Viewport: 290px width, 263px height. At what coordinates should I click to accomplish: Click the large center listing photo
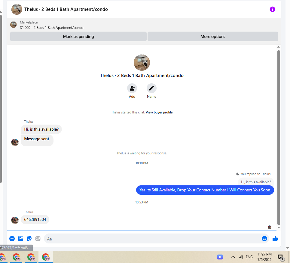click(x=142, y=63)
